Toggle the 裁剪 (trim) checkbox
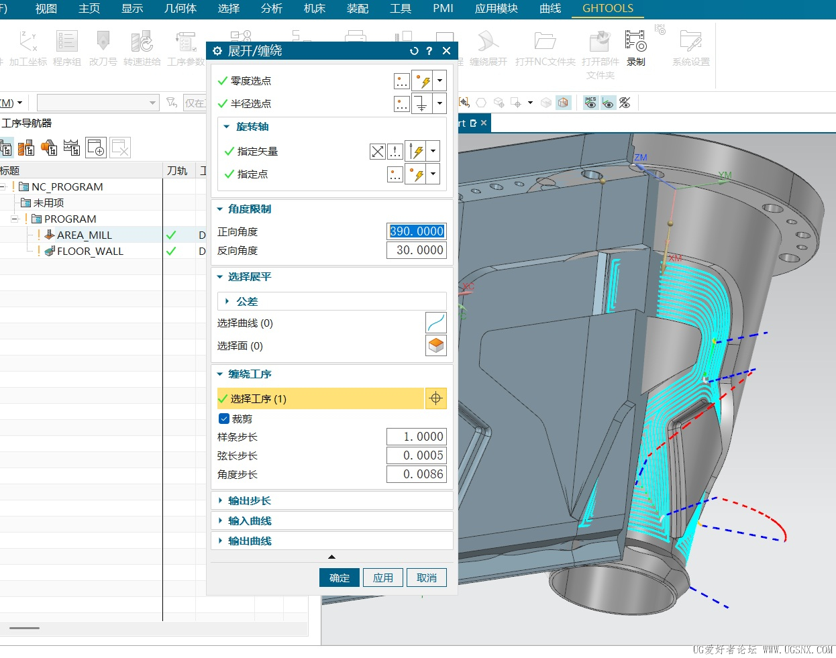This screenshot has height=658, width=836. coord(224,419)
